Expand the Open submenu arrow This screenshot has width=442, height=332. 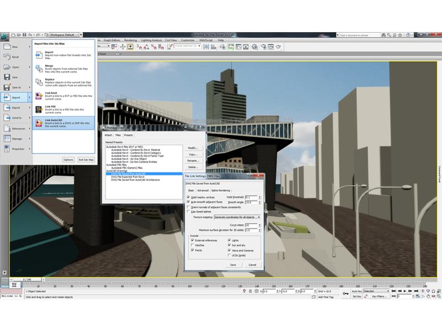click(x=29, y=67)
